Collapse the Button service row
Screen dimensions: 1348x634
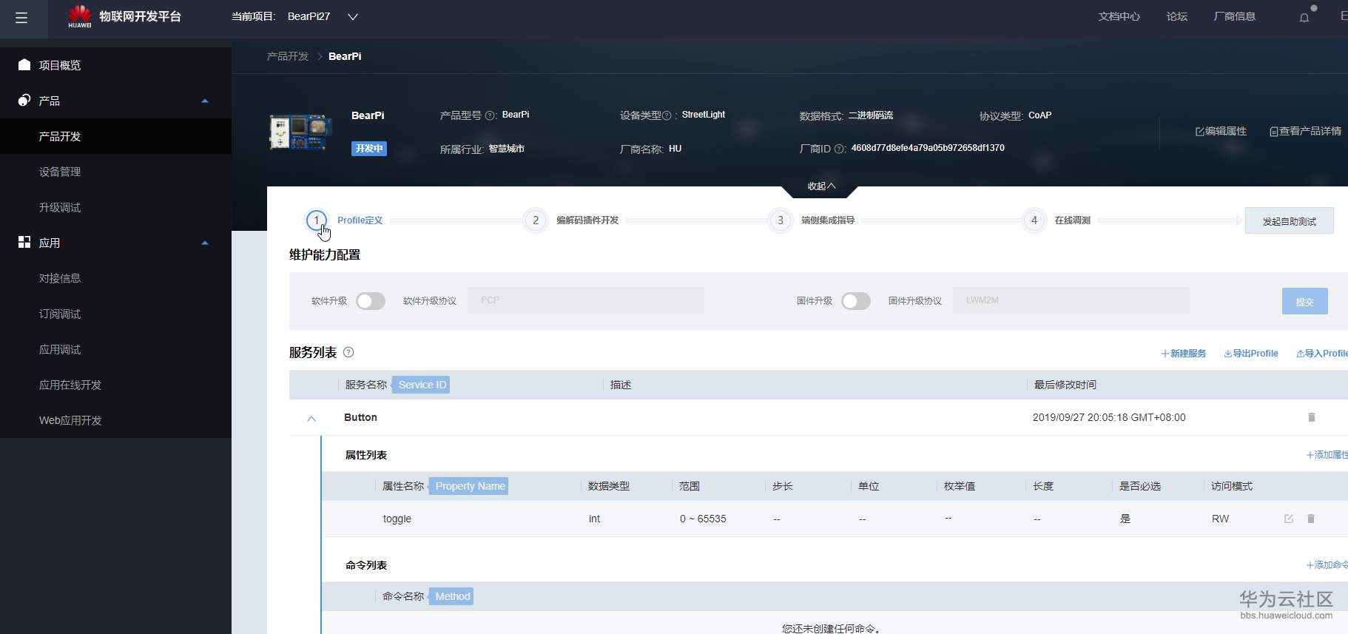pyautogui.click(x=311, y=418)
